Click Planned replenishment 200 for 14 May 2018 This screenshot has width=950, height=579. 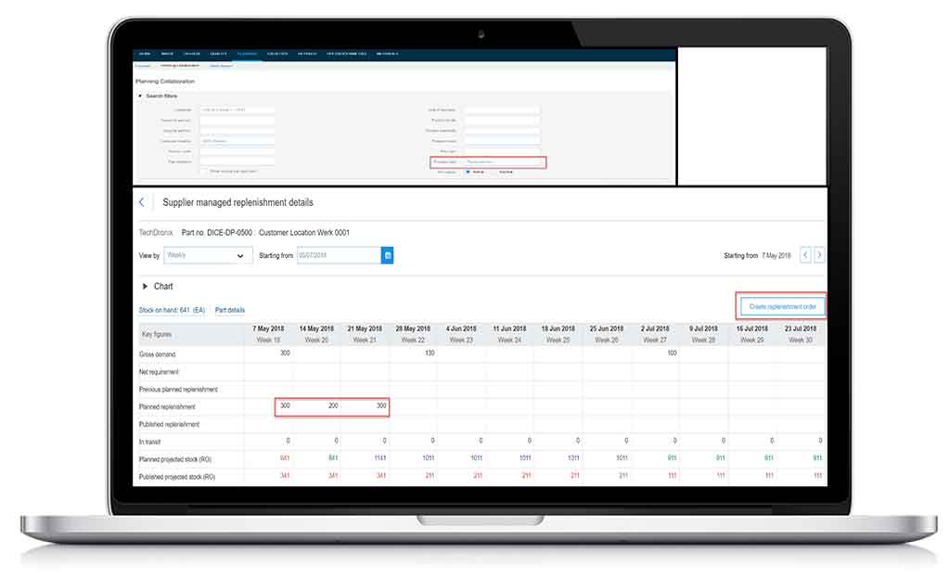[x=333, y=405]
